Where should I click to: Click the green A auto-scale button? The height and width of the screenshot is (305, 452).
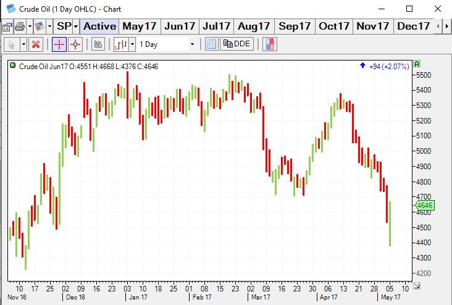[417, 64]
